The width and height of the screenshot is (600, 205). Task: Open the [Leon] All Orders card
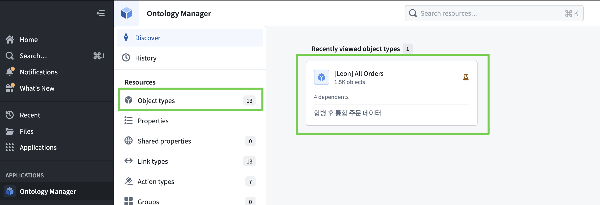(391, 93)
